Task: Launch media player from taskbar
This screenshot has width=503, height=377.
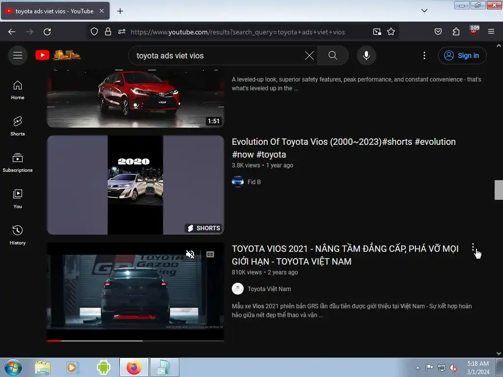Action: [72, 367]
